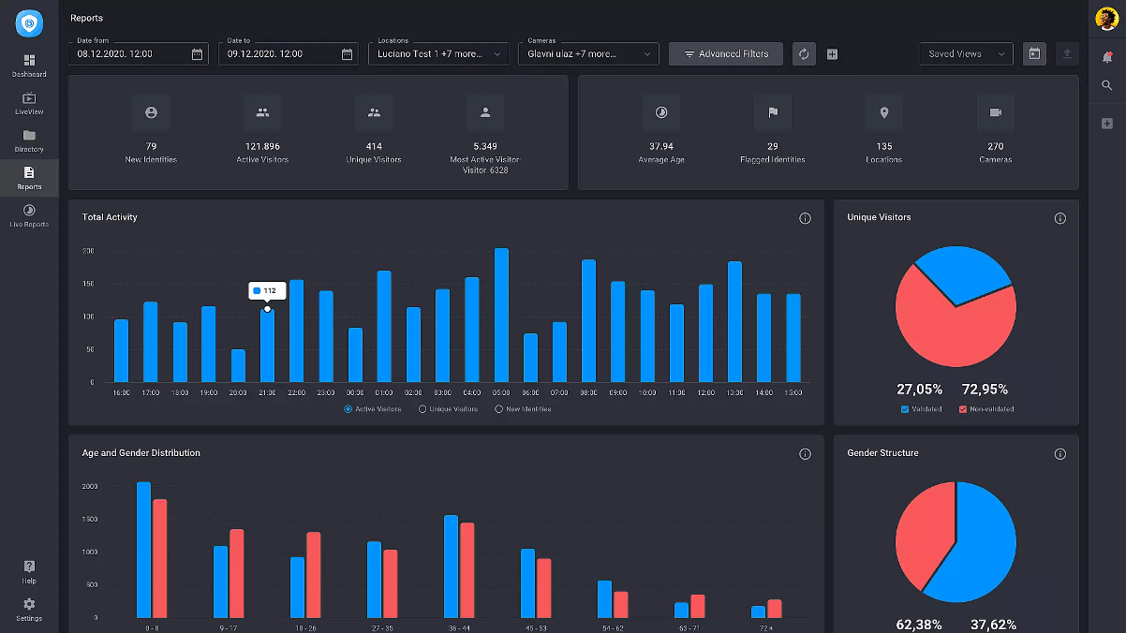Viewport: 1126px width, 633px height.
Task: Select the New Identities radio option
Action: (498, 409)
